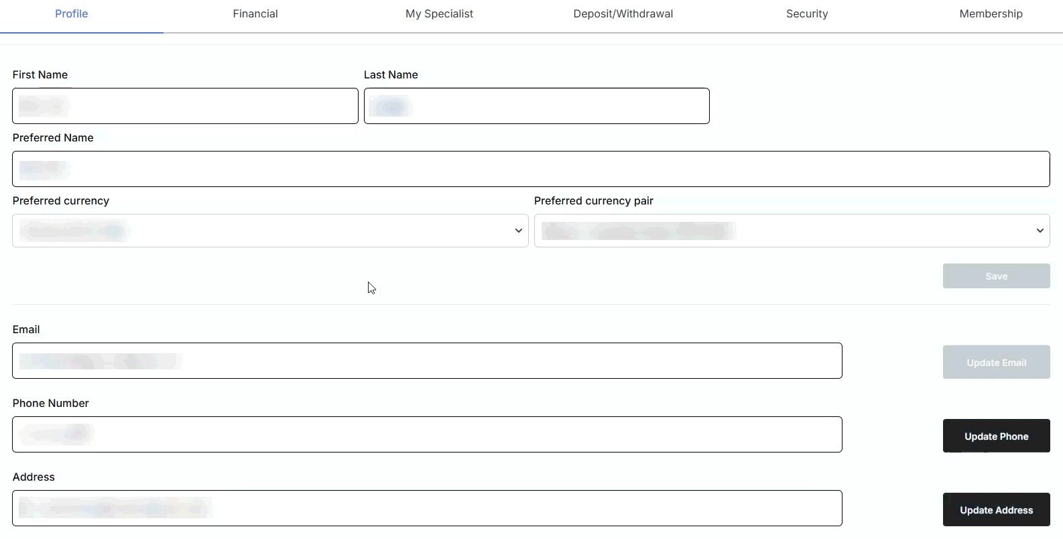Viewport: 1063px width, 539px height.
Task: Open the Membership tab
Action: pyautogui.click(x=991, y=14)
